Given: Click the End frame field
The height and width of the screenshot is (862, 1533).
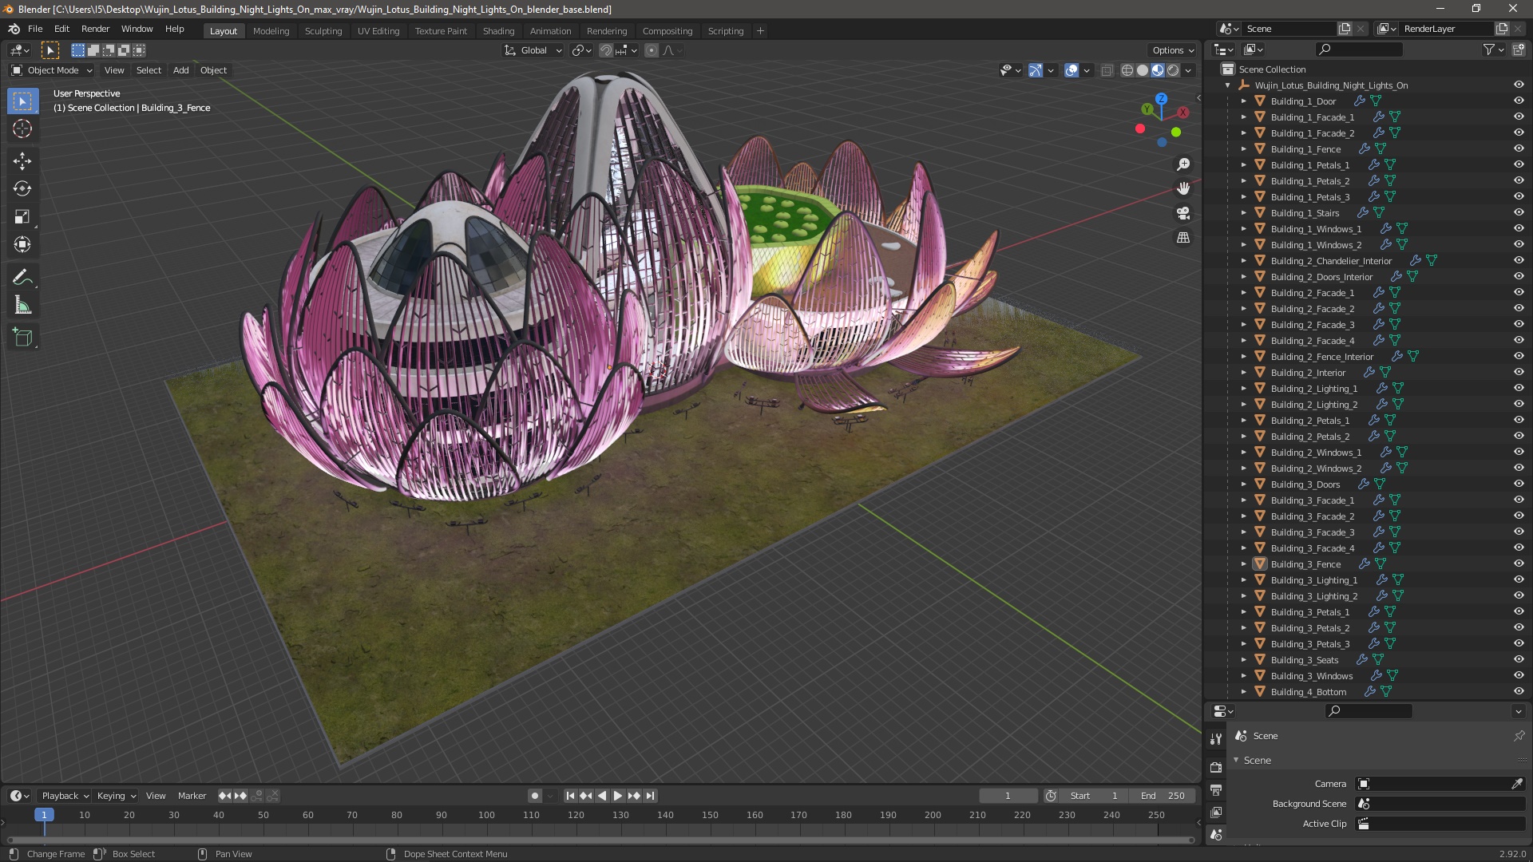Looking at the screenshot, I should [1163, 796].
